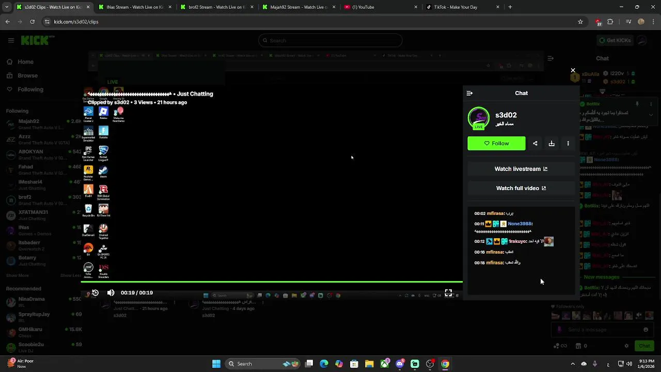Go back in Chrome
661x372 pixels.
tap(7, 22)
